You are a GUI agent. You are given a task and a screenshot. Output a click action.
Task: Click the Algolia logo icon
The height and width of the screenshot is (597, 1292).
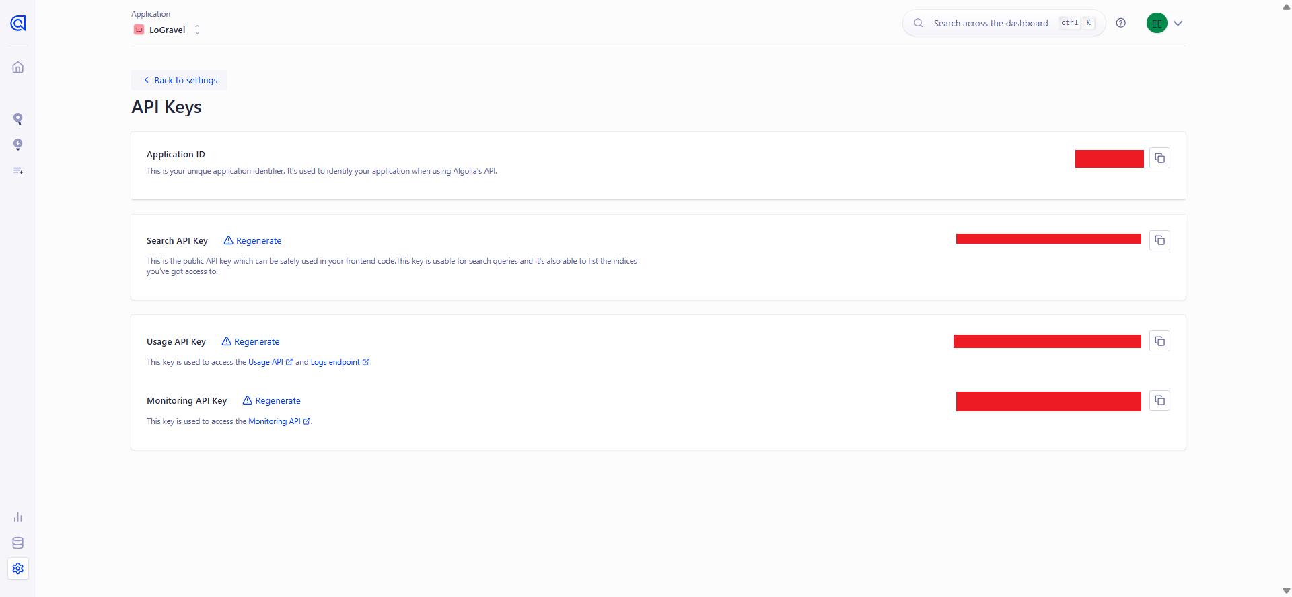[18, 24]
